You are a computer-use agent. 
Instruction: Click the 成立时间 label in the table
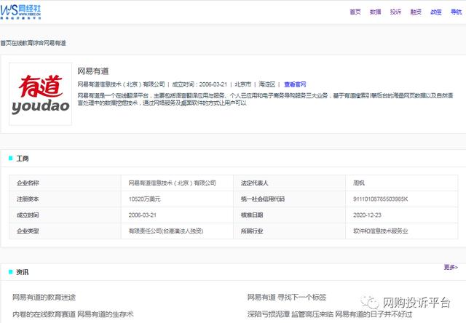(65, 215)
